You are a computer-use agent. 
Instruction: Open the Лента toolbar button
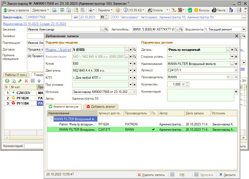pos(219,10)
